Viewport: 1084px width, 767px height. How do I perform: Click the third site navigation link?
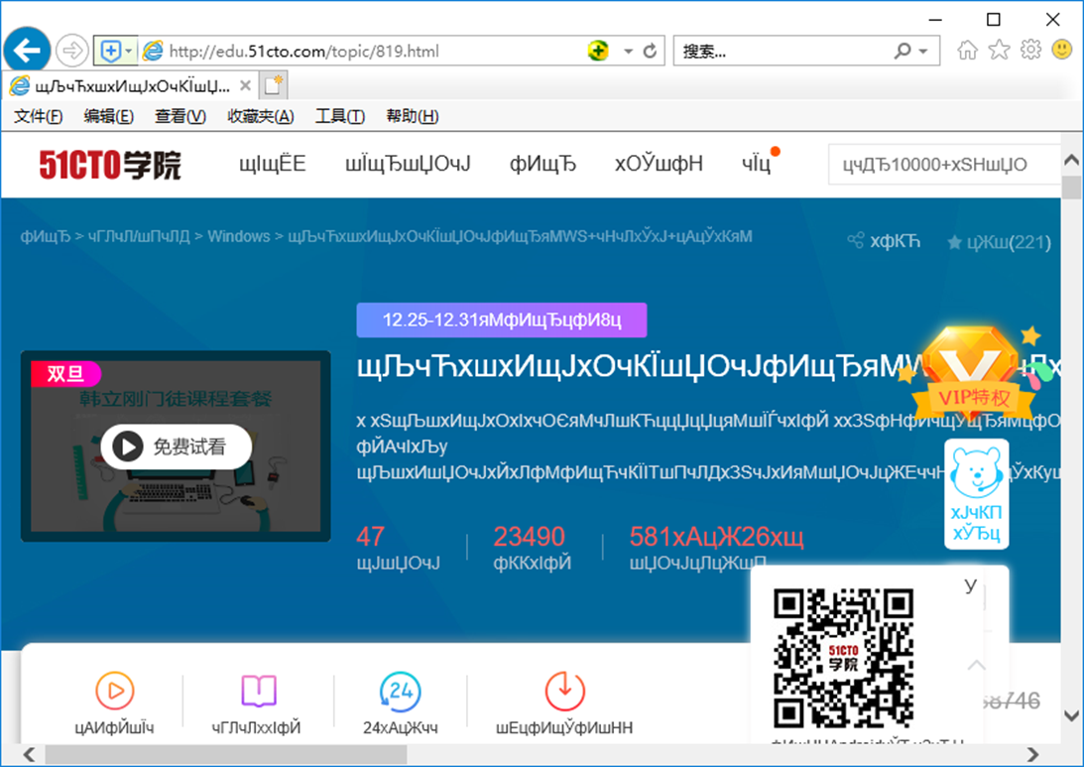542,164
